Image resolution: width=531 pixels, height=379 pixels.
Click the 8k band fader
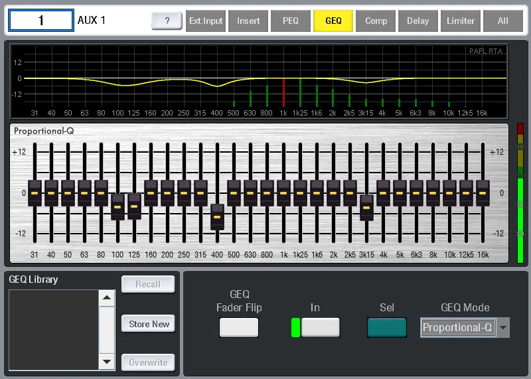[x=433, y=193]
